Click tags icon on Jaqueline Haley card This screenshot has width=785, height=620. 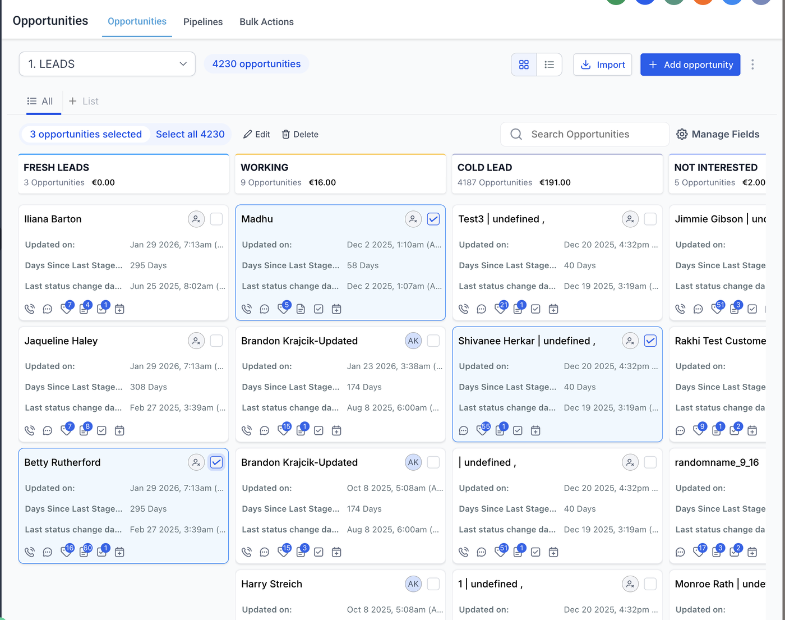pos(66,430)
